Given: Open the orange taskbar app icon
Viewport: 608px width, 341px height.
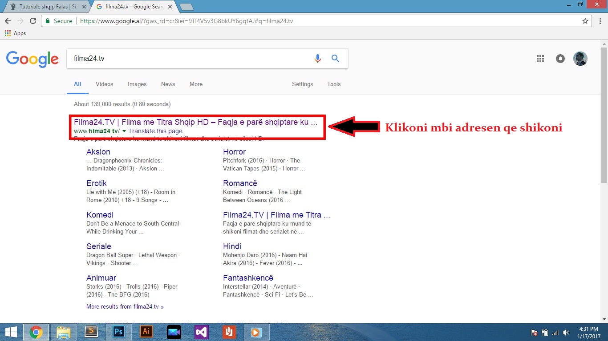Looking at the screenshot, I should pos(229,332).
